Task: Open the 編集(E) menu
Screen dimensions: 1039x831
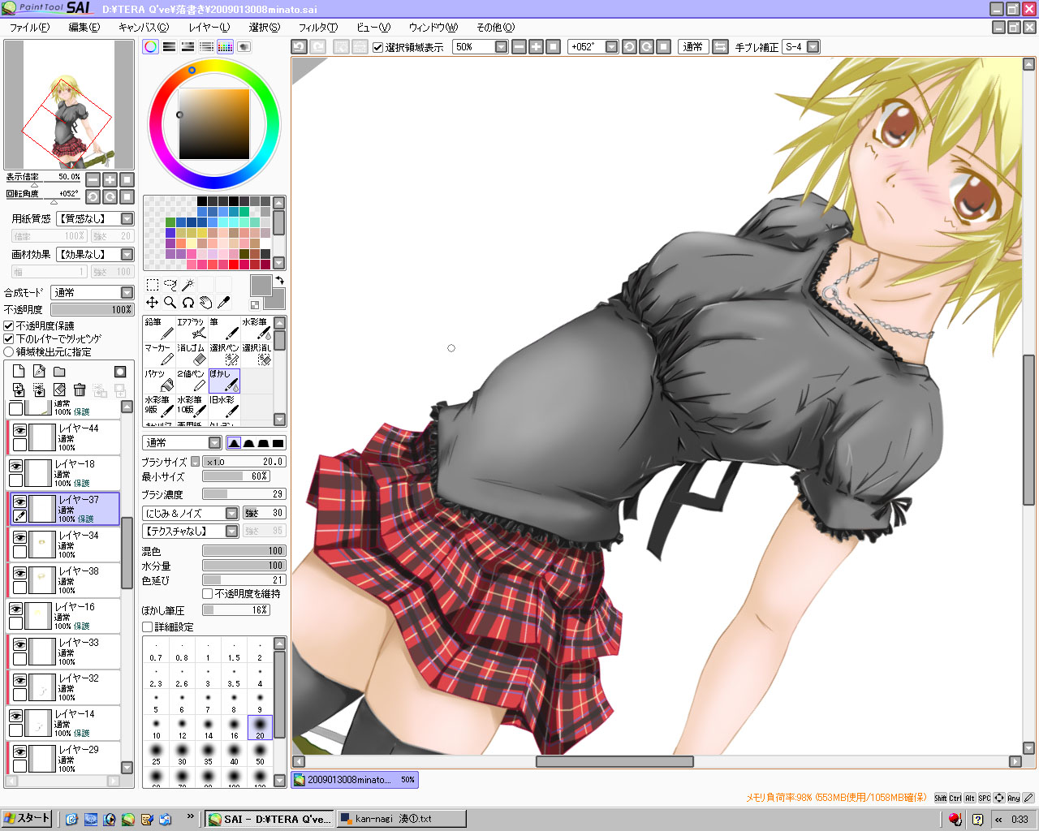Action: pos(84,28)
